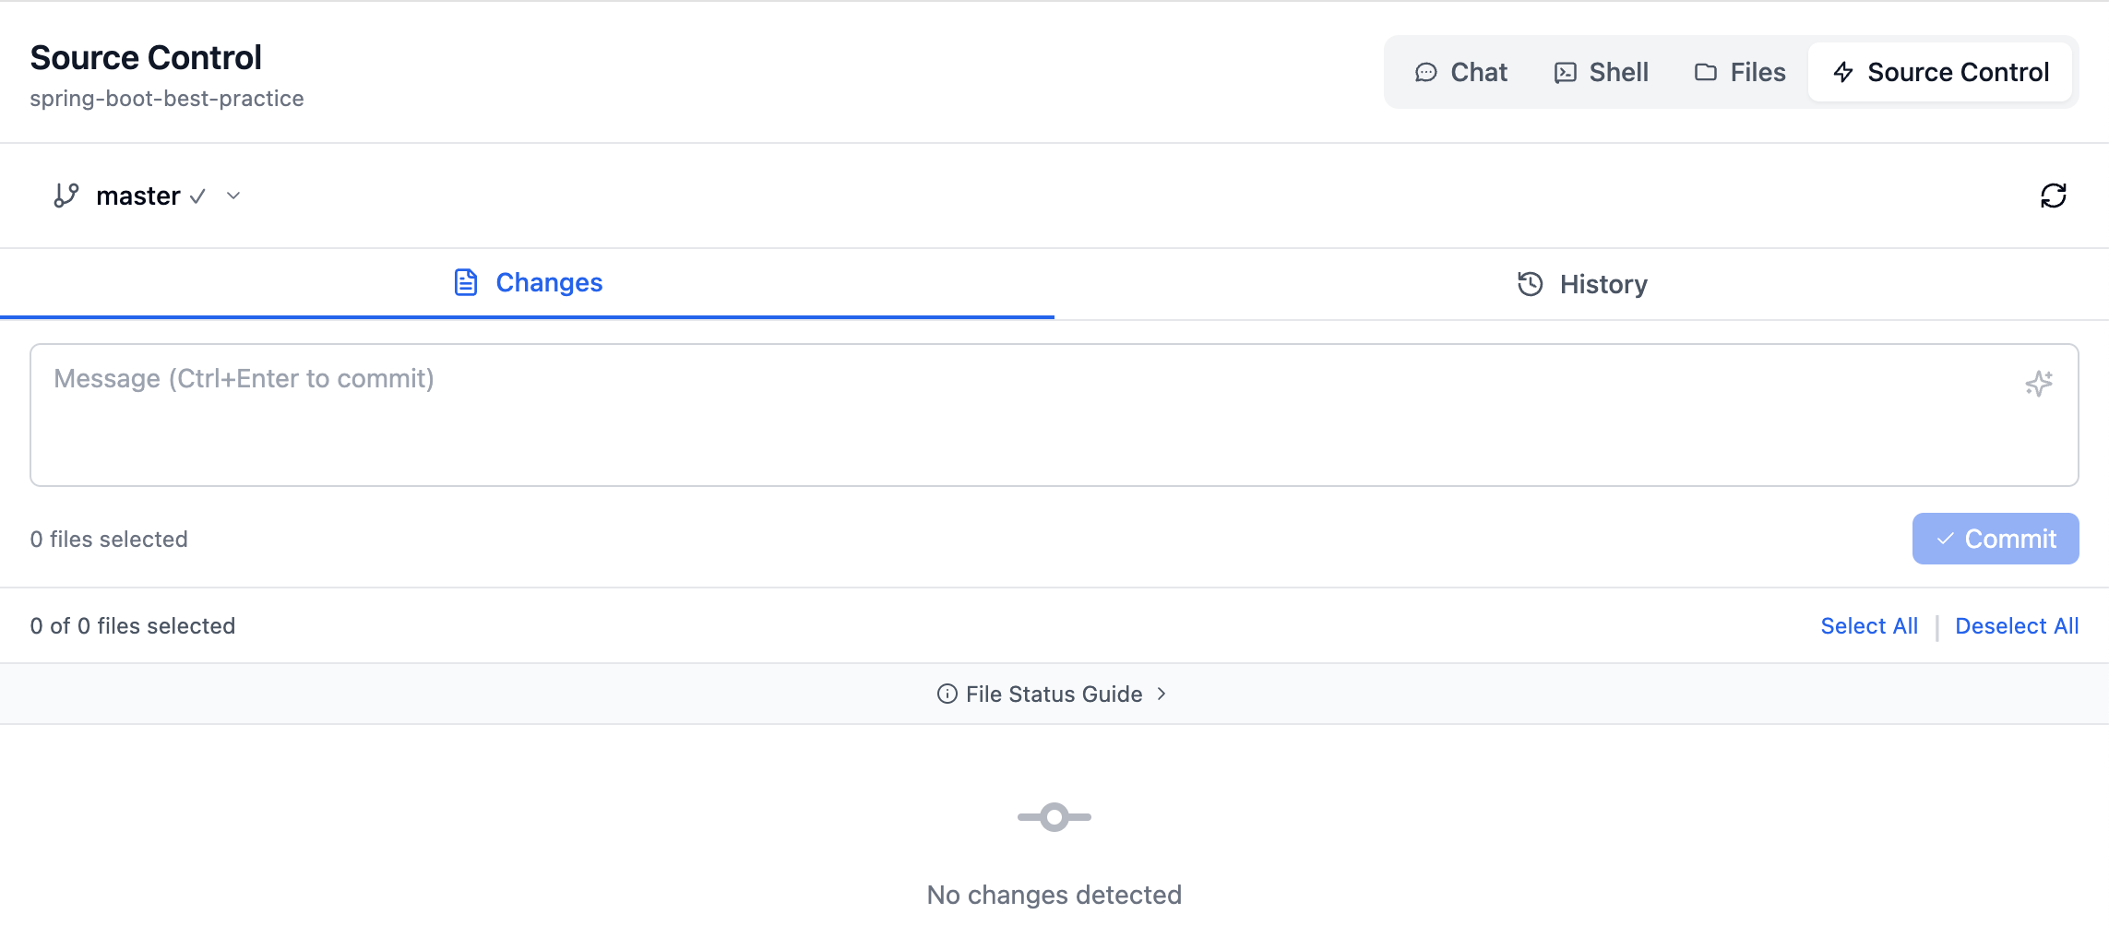This screenshot has width=2109, height=926.
Task: Click the Shell terminal icon
Action: click(1565, 73)
